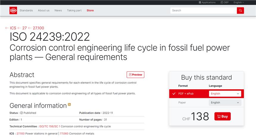Select the Paper format option
Viewport: 256px width, 139px height.
182,103
